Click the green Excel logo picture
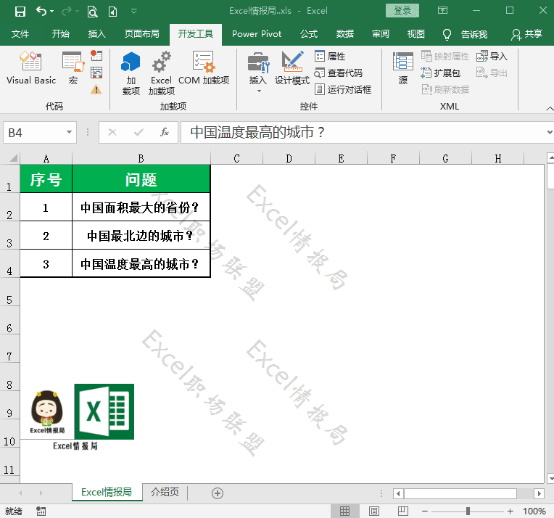Screen dimensions: 554x518 104,411
